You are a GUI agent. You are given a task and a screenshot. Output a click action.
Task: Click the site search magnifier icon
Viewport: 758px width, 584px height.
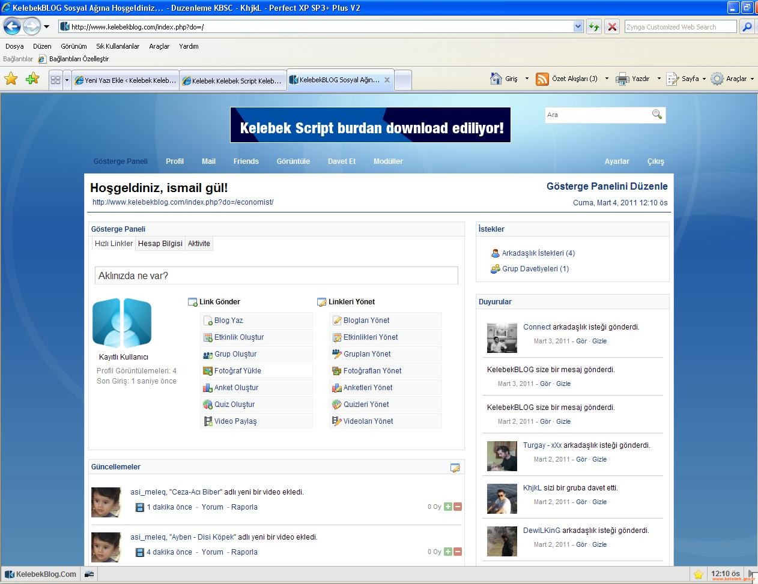(656, 114)
